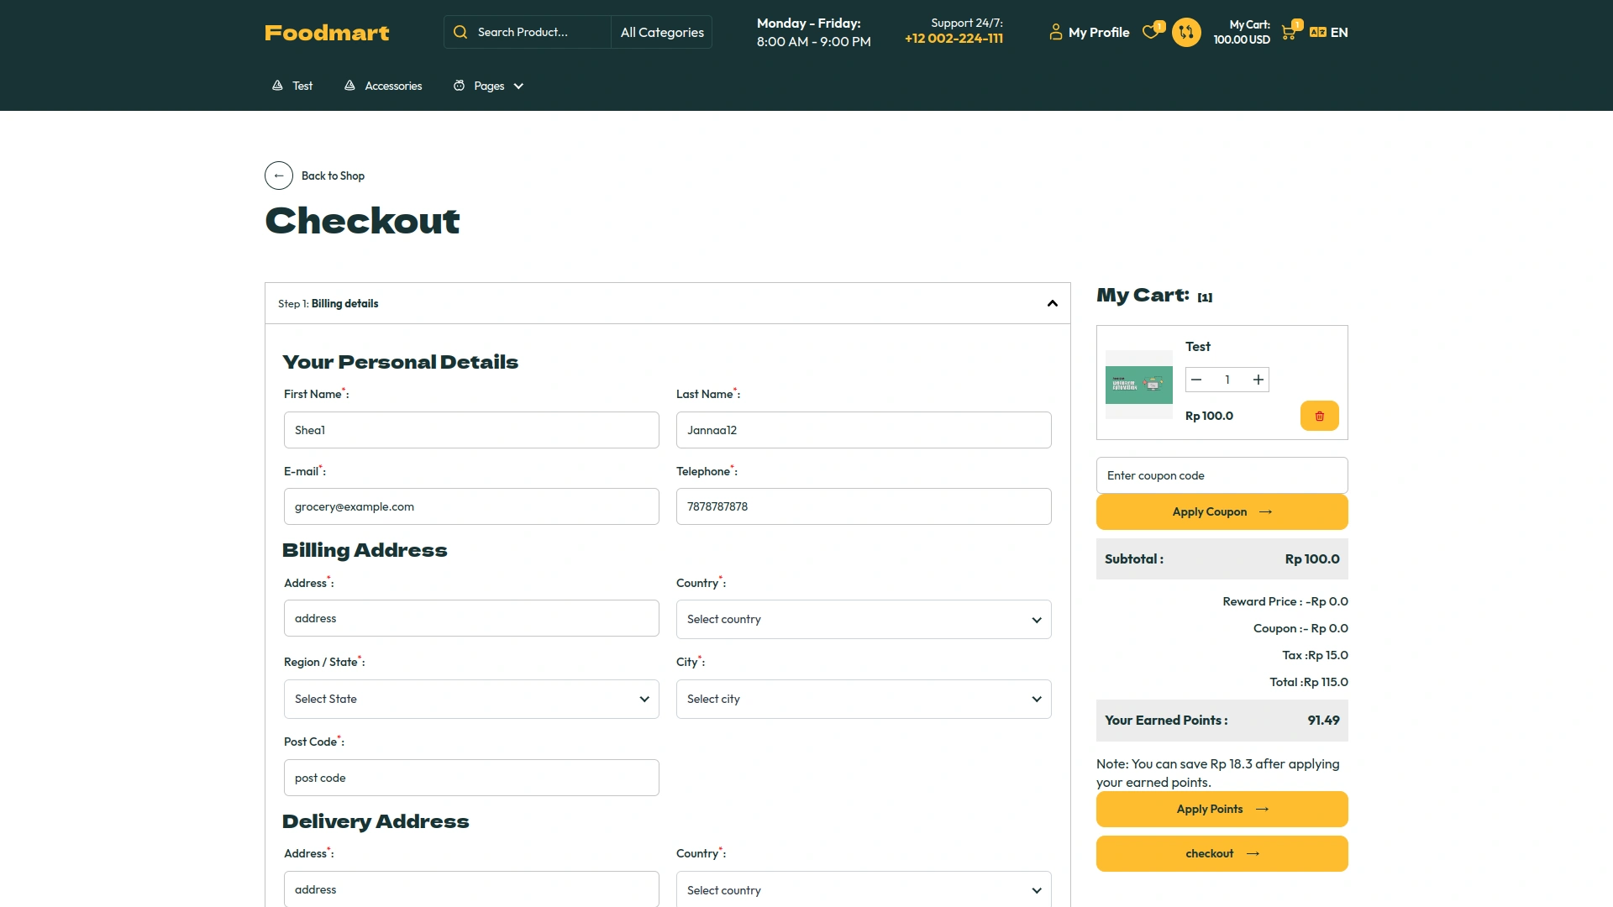Open the Select State dropdown

pyautogui.click(x=471, y=700)
